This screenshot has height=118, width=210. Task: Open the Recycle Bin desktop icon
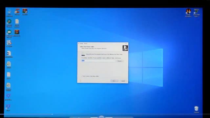point(196,109)
